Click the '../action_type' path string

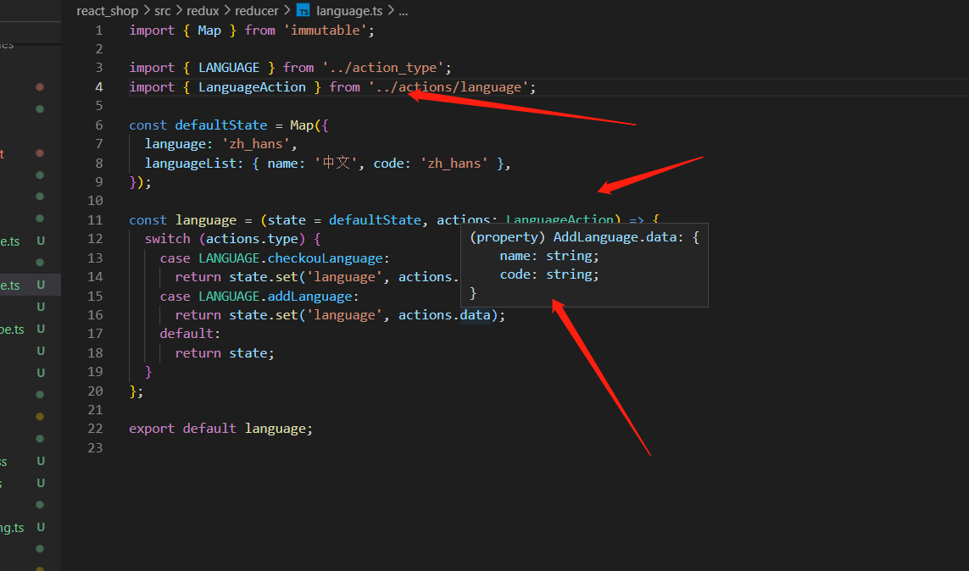tap(383, 68)
